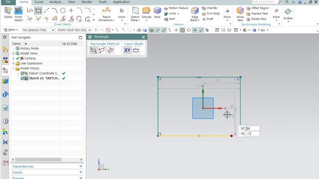
Task: Toggle the Existing Point snap option
Action: (195, 30)
